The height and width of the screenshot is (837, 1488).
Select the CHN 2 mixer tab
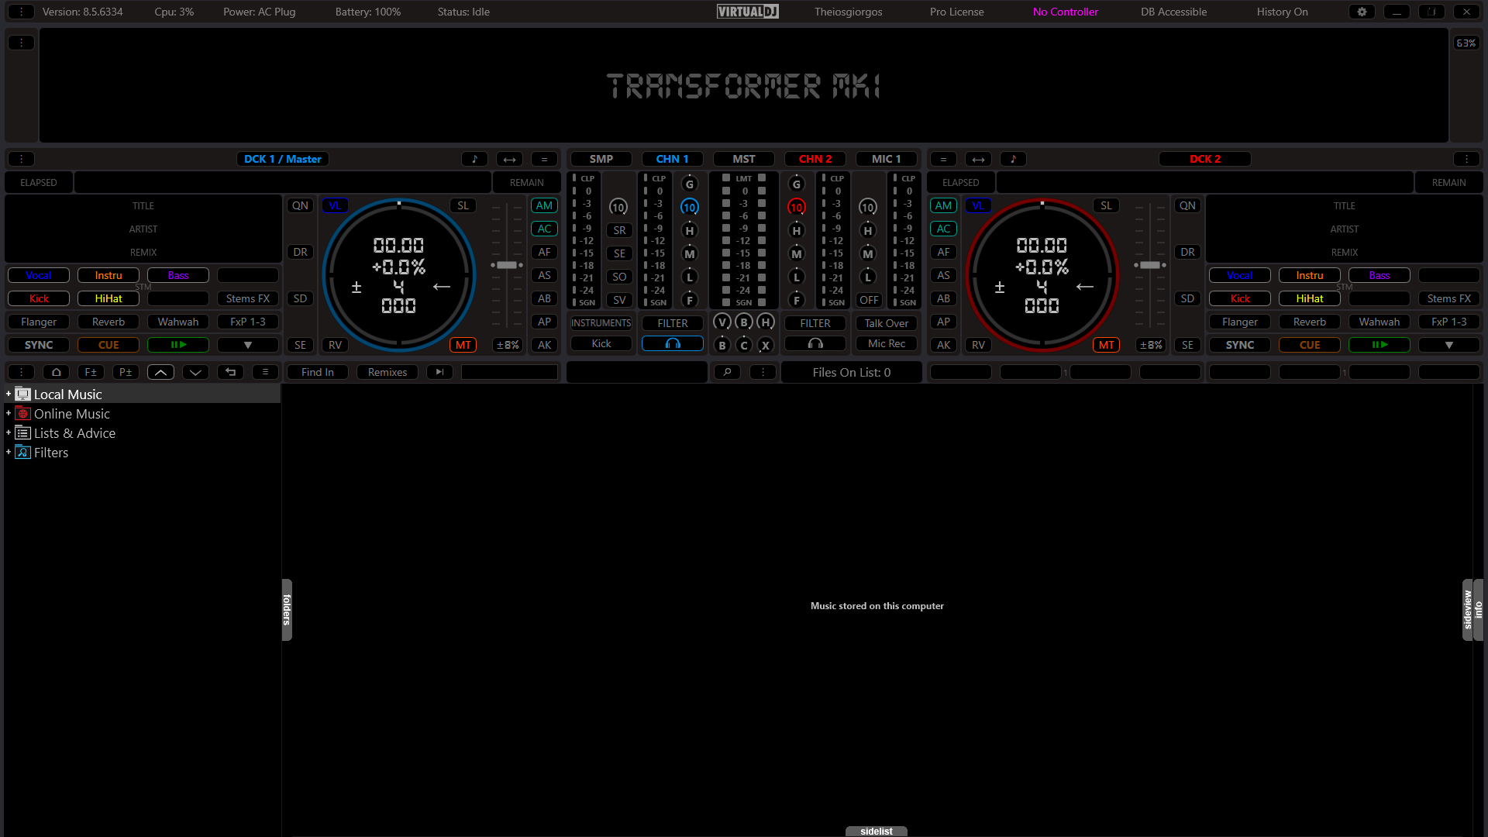(815, 159)
